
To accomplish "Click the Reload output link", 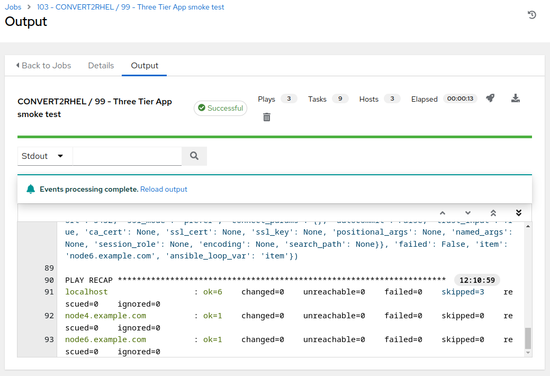I will [164, 189].
